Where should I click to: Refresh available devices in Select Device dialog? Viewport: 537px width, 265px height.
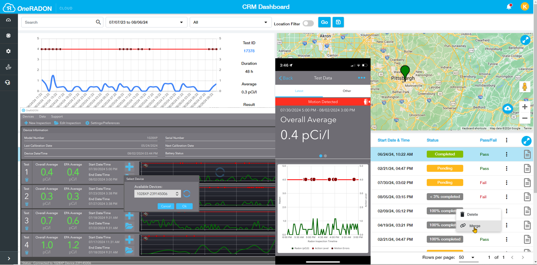click(187, 194)
